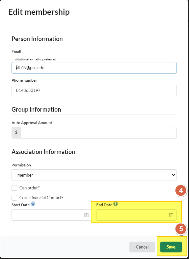Open the Permission dropdown showing member
This screenshot has height=259, width=189.
[94, 175]
